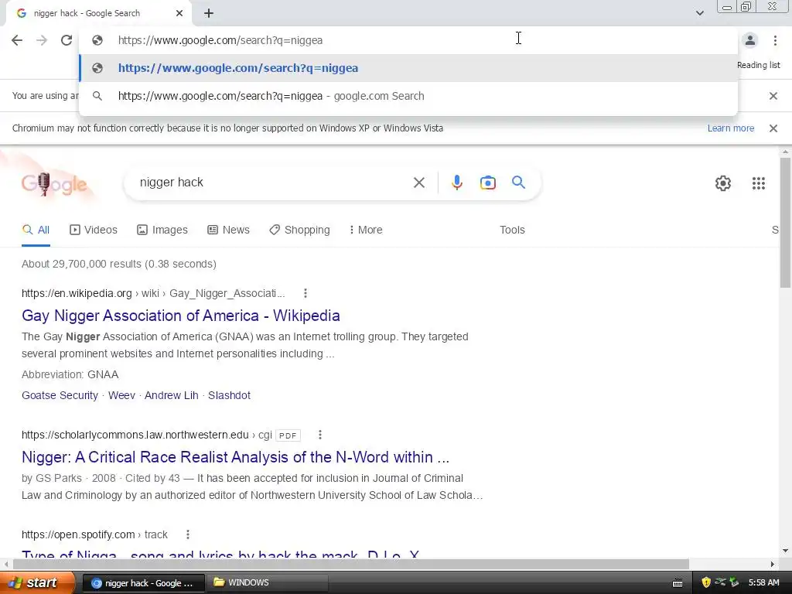The image size is (792, 594).
Task: Click the magnifier icon of the search suggestion
Action: tap(97, 96)
